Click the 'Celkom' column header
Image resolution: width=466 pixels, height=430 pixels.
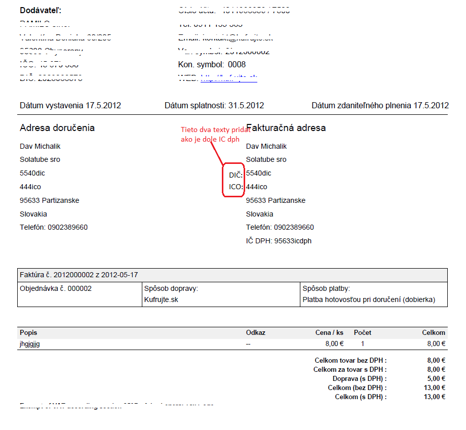pos(434,333)
